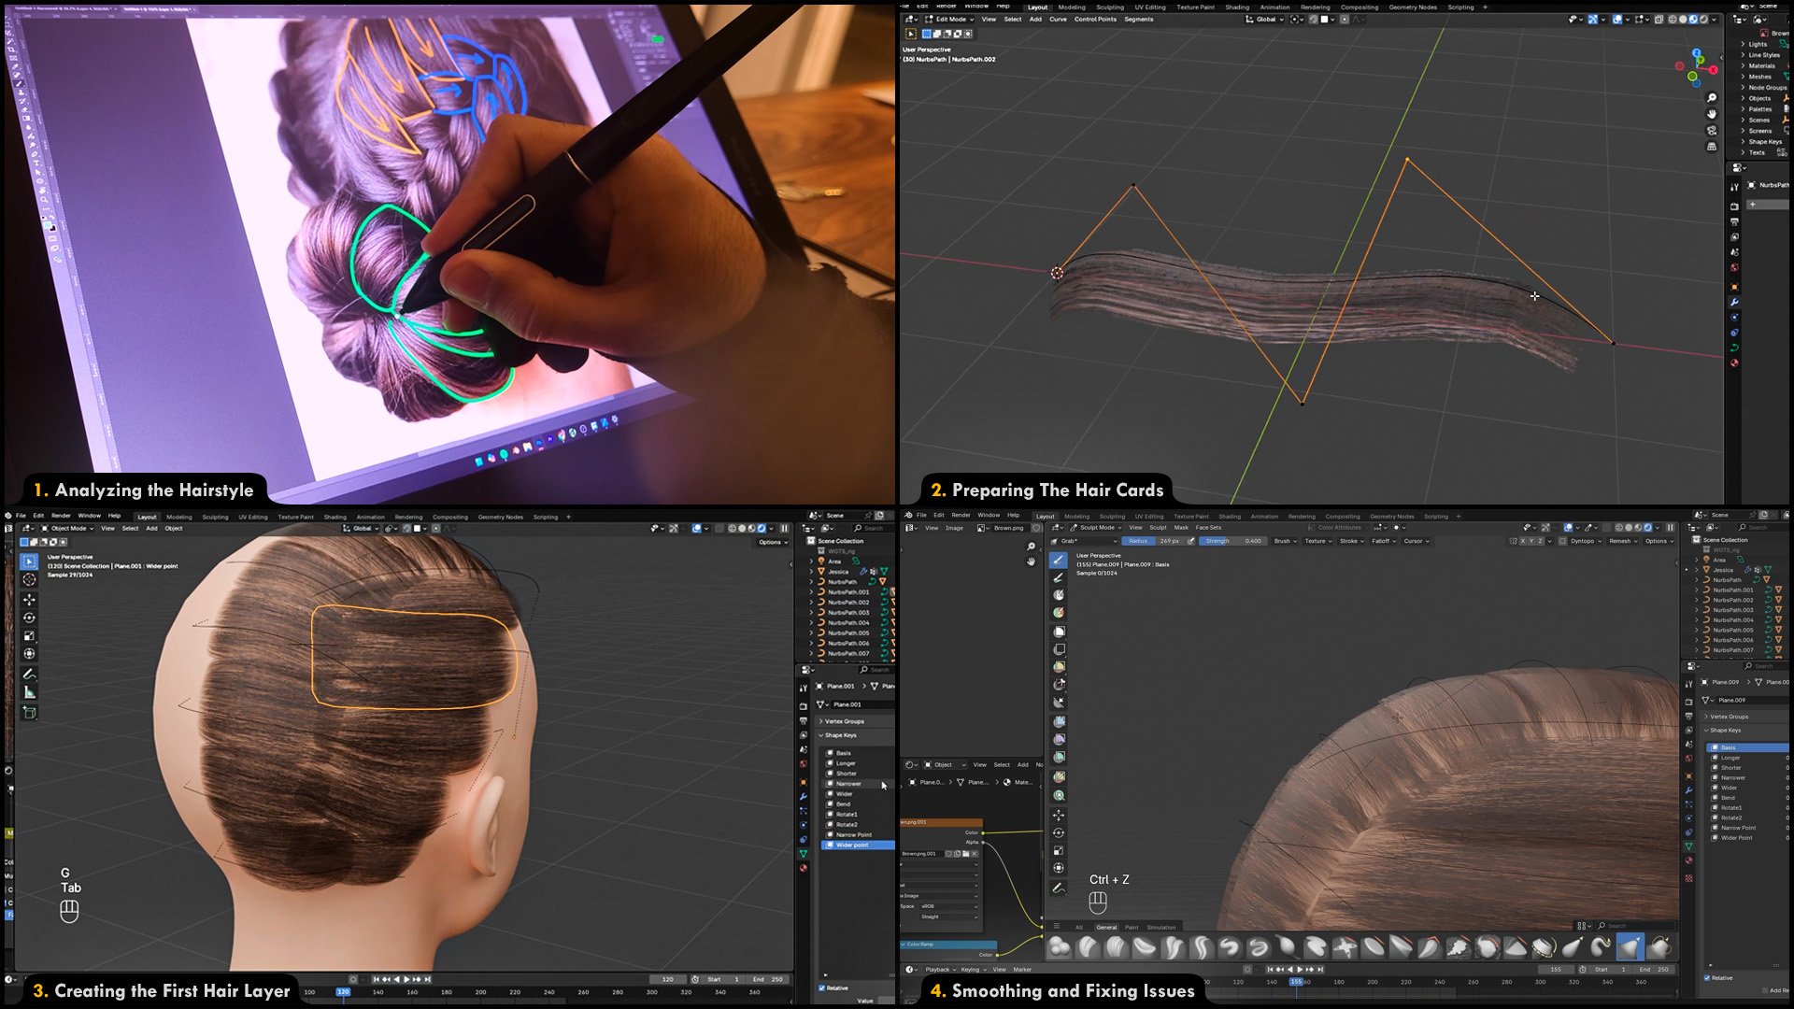The image size is (1794, 1009).
Task: Enable the Dyntopo checkbox
Action: (1562, 541)
